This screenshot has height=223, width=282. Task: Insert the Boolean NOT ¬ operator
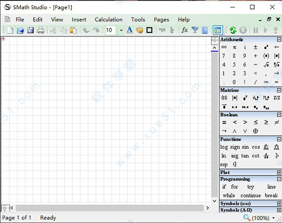224,131
